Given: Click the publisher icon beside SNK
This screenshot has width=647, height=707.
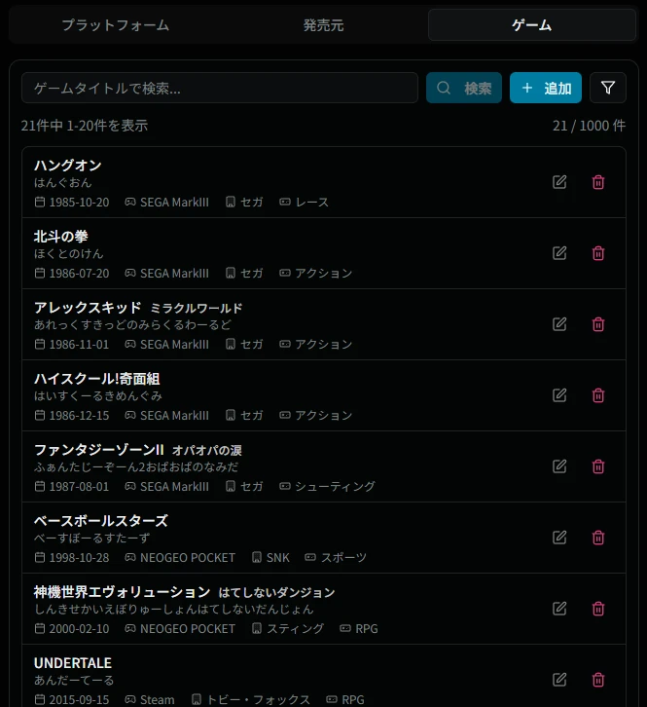Looking at the screenshot, I should pos(256,557).
